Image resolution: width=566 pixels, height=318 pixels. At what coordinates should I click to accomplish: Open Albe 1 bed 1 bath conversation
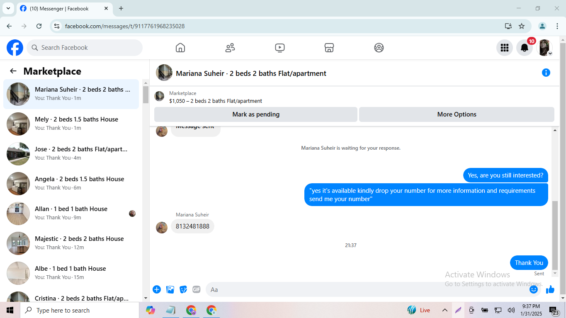coord(71,273)
